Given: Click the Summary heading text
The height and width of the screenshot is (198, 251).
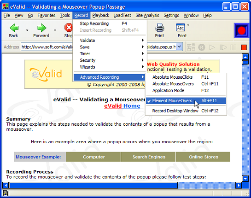Looking at the screenshot, I should (18, 119).
